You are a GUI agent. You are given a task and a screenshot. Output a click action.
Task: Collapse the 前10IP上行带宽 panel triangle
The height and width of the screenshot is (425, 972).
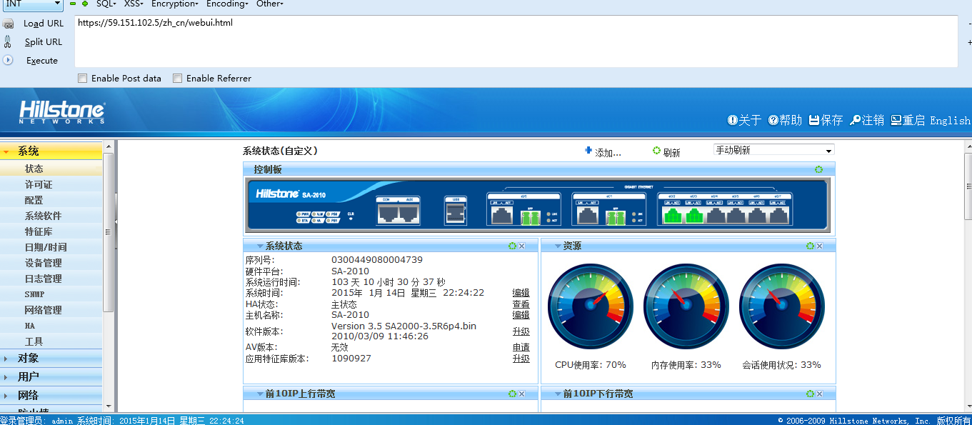coord(260,394)
